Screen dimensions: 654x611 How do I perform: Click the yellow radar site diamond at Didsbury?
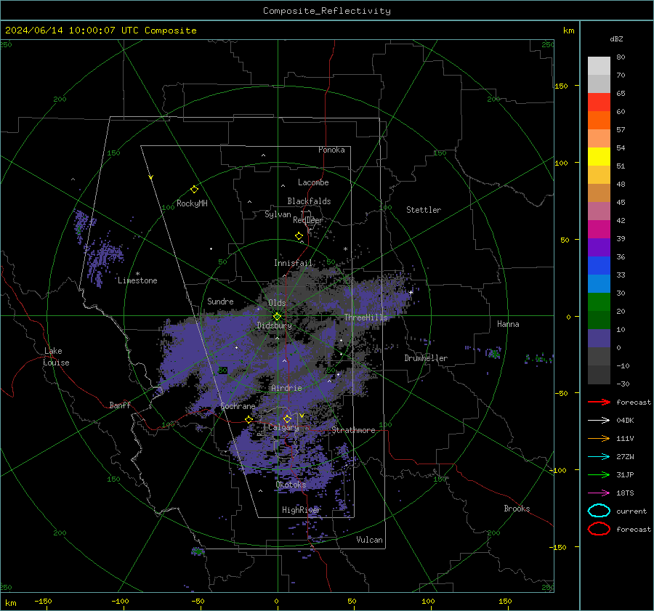277,317
